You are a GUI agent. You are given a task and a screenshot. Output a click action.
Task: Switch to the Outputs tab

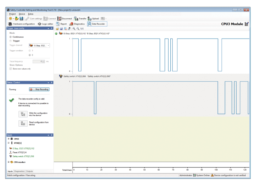point(29,171)
